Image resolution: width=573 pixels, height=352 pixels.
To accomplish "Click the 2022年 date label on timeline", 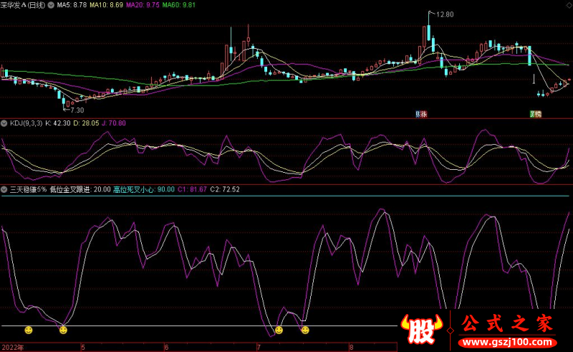I will pos(12,347).
